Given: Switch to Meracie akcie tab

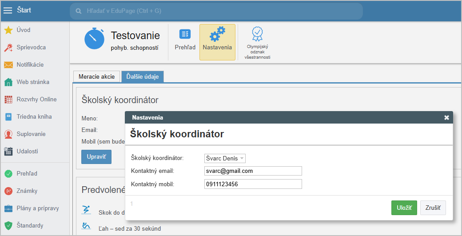Looking at the screenshot, I should click(96, 76).
